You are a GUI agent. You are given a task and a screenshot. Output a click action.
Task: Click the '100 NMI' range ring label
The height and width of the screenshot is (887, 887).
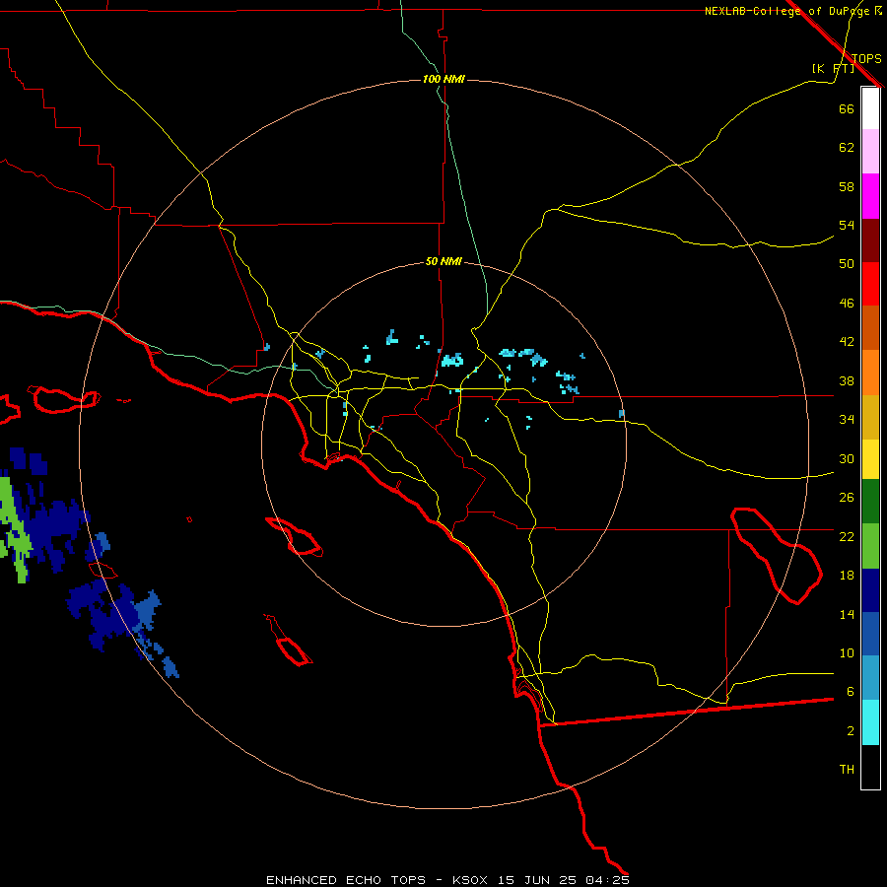[443, 79]
